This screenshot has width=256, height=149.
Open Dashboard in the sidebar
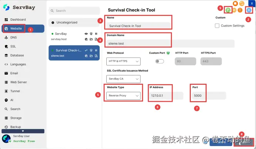tap(23, 20)
